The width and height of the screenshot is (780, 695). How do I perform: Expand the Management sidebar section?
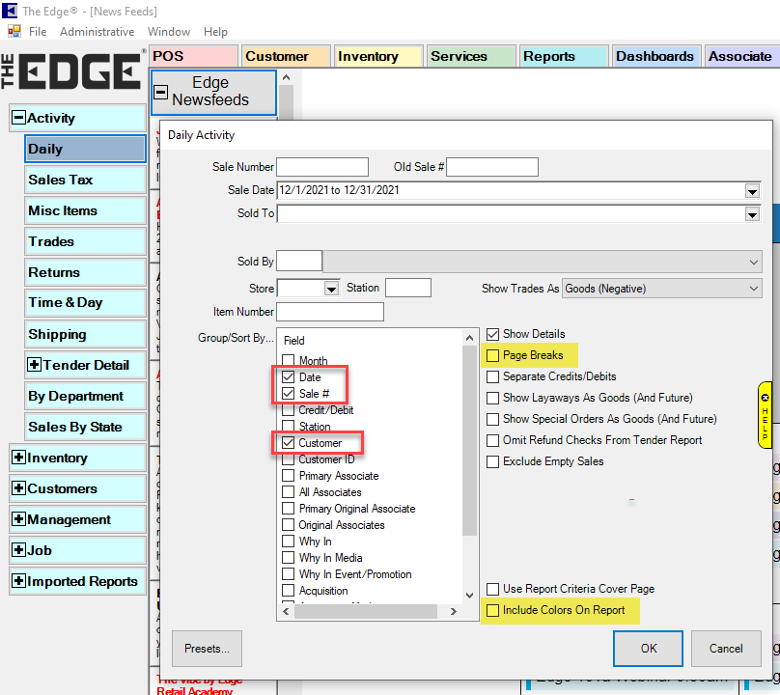click(18, 519)
